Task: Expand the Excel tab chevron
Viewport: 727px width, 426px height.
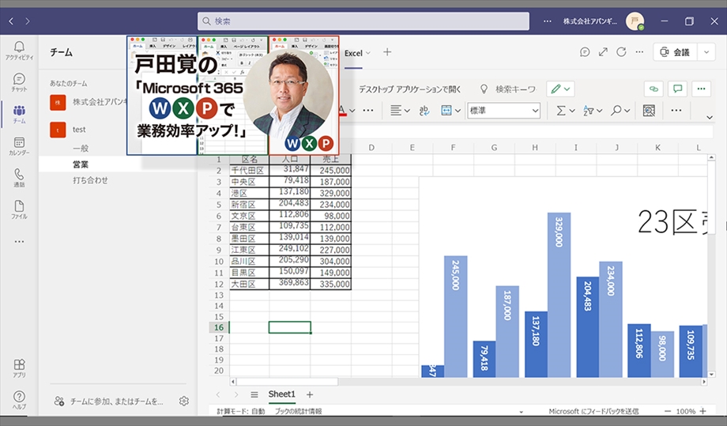Action: 368,53
